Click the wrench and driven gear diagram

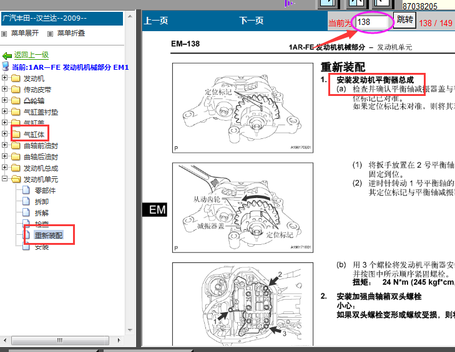point(243,207)
